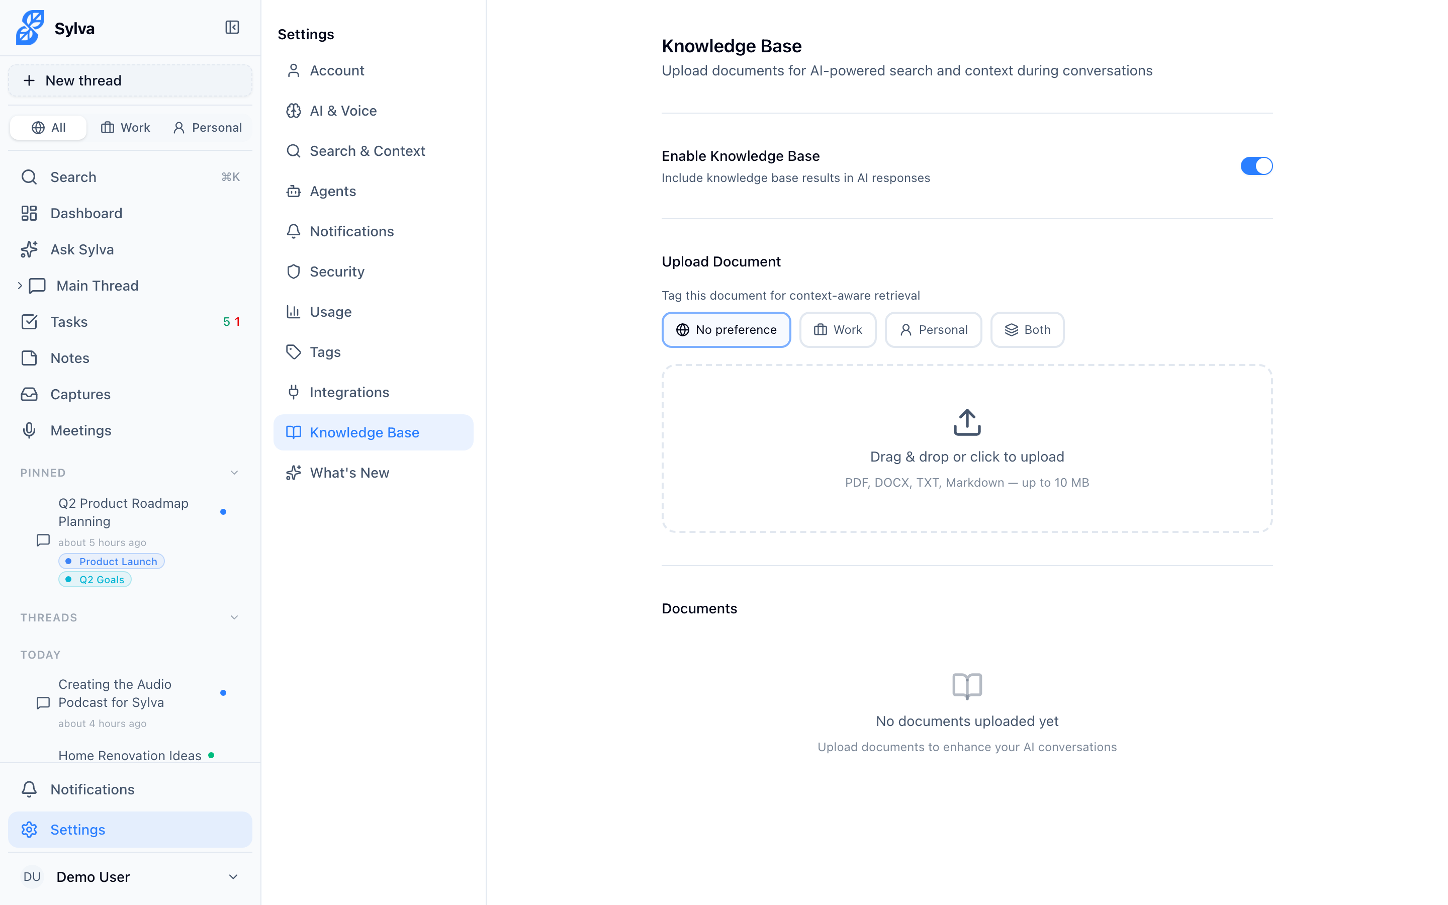
Task: Open the Tasks page
Action: [130, 322]
